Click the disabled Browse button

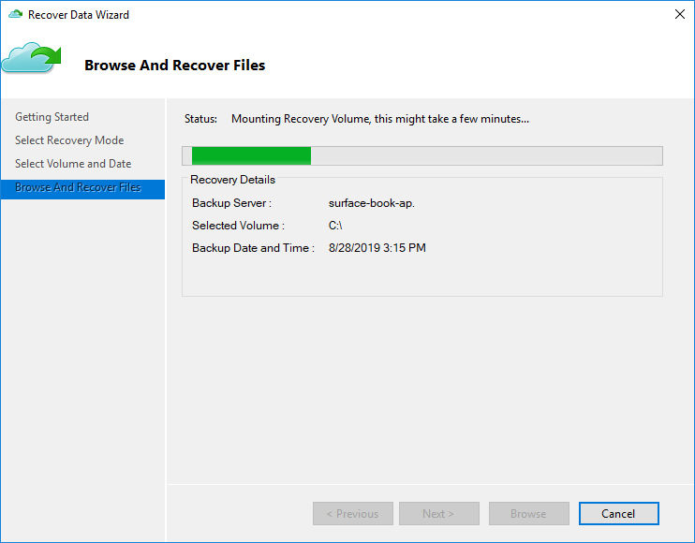(x=528, y=514)
